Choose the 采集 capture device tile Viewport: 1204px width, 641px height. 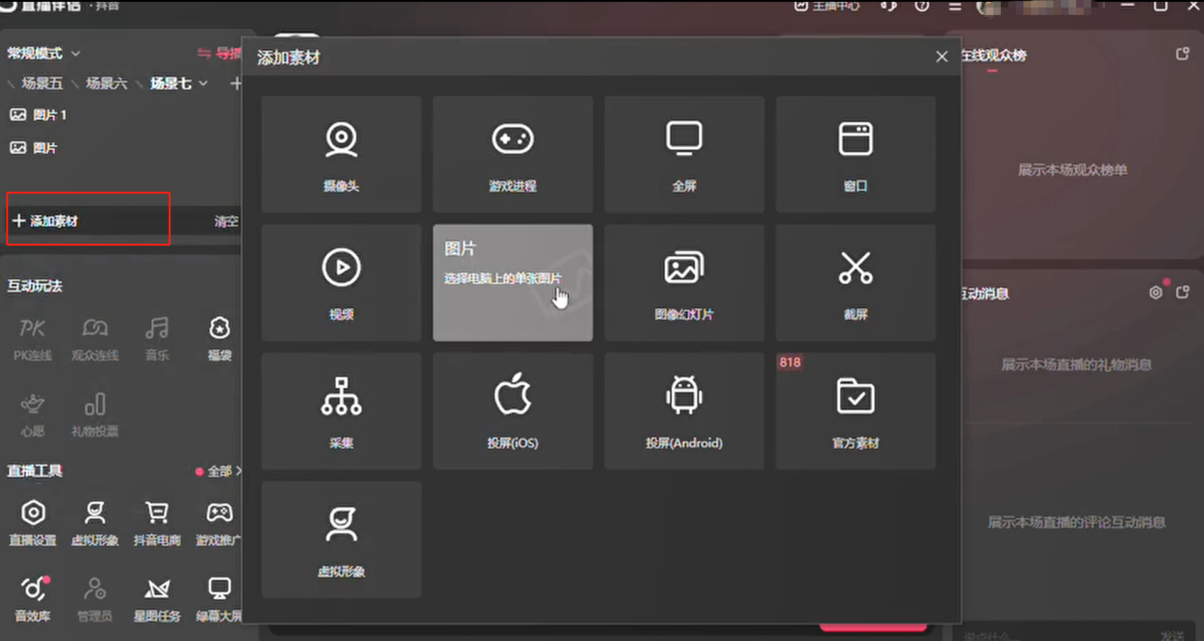[341, 411]
